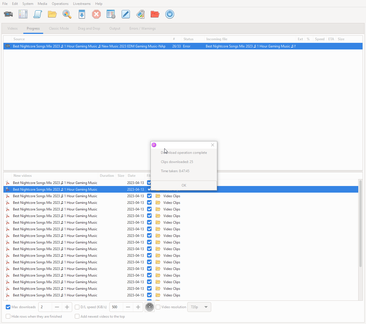The height and width of the screenshot is (324, 366).
Task: Check Hide rows when they are finished
Action: pyautogui.click(x=8, y=316)
